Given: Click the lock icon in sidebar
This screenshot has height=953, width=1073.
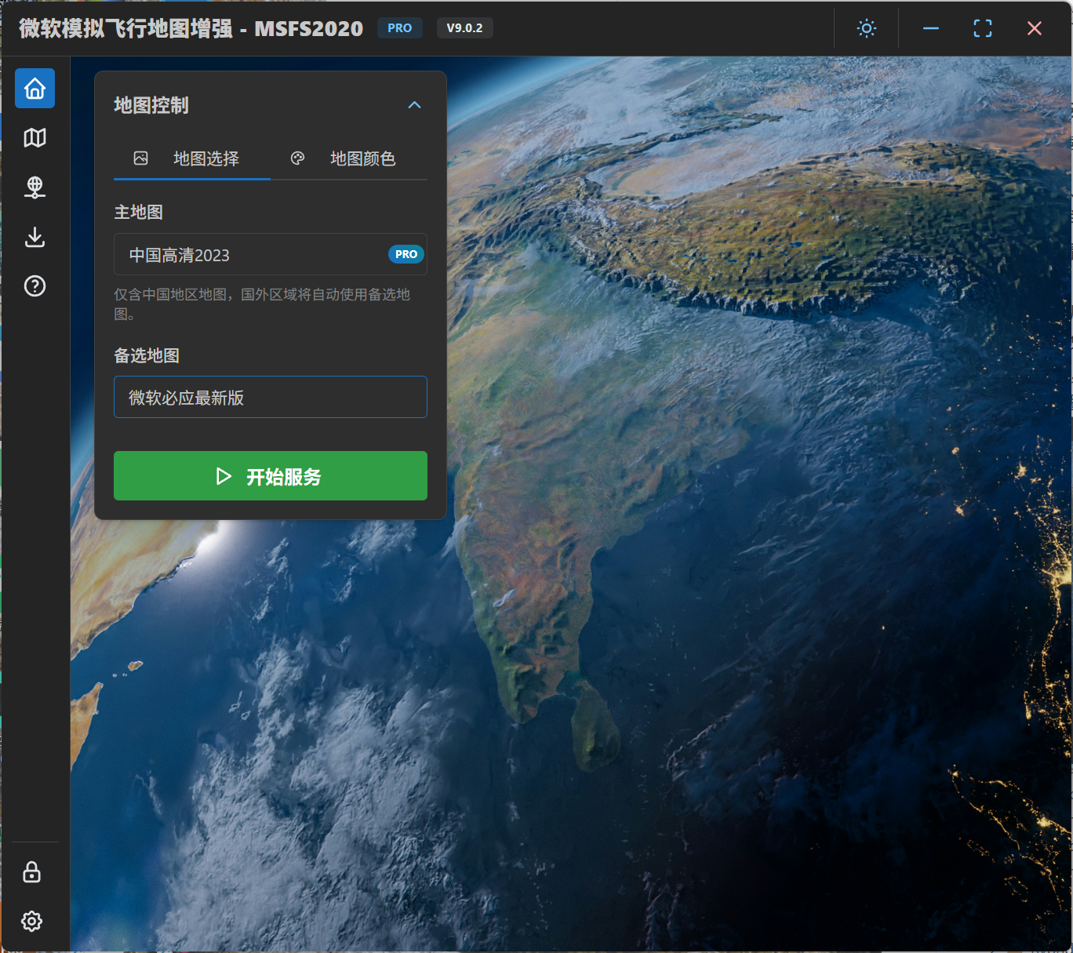Looking at the screenshot, I should [31, 872].
